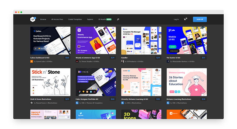Click UI8 avatar under Cleverly kit
237x129 pixels.
[122, 103]
